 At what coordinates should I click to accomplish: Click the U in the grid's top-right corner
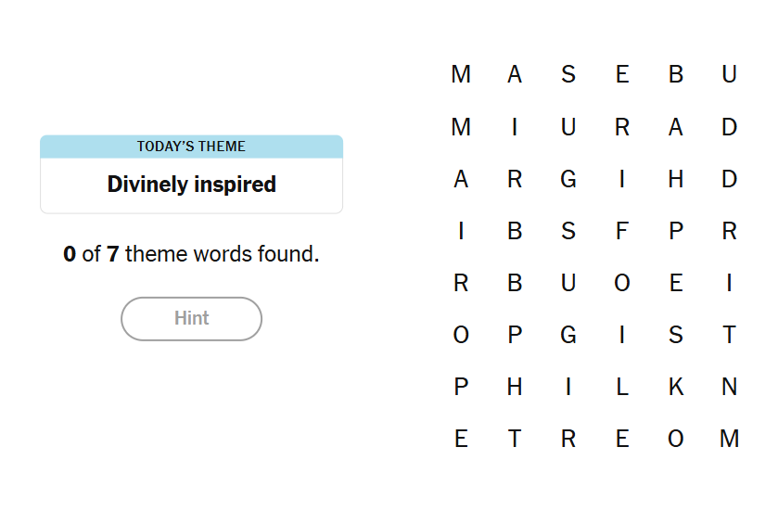(730, 74)
